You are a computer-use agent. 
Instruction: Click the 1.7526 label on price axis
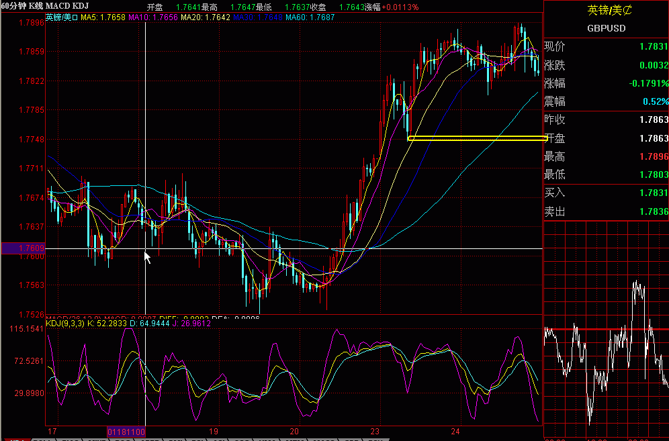[x=32, y=315]
